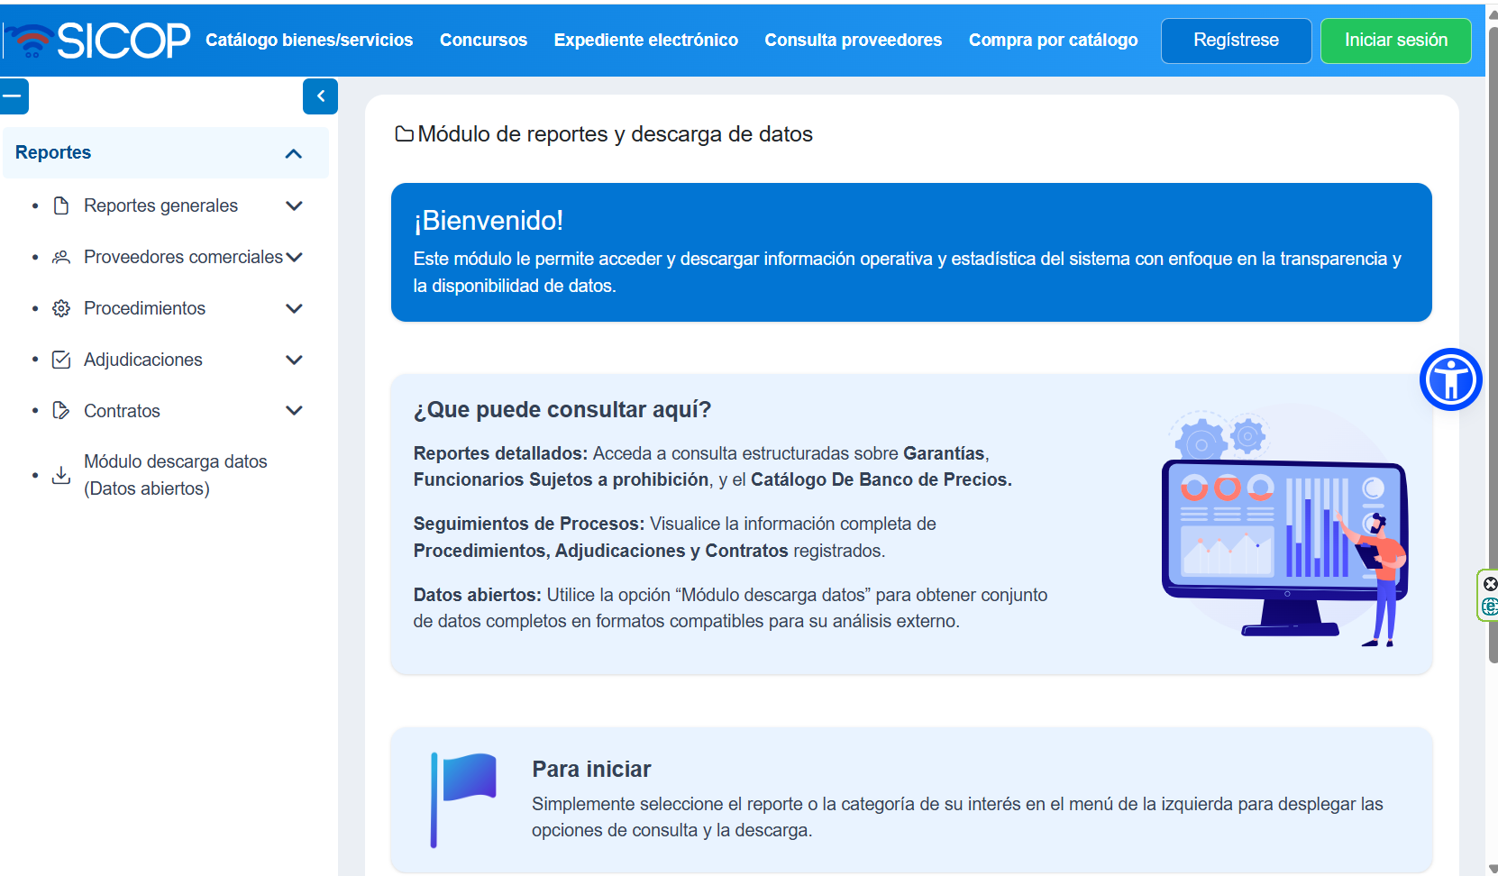Image resolution: width=1498 pixels, height=876 pixels.
Task: Click the Regístrese button
Action: tap(1236, 41)
